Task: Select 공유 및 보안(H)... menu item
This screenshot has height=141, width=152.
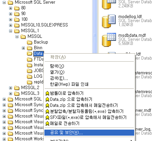Action: click(x=89, y=133)
